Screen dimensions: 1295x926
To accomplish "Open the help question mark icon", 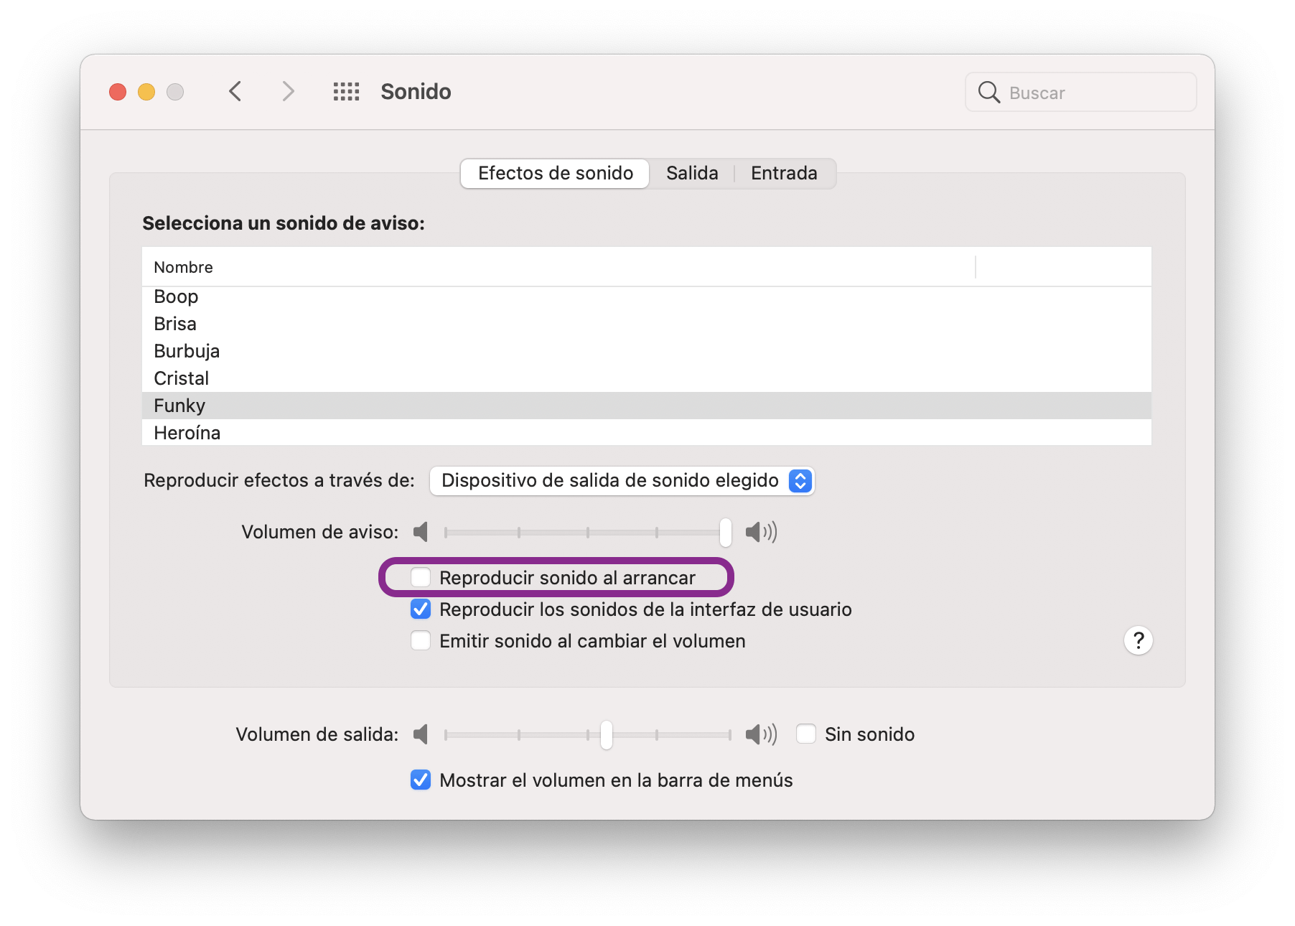I will click(x=1139, y=640).
